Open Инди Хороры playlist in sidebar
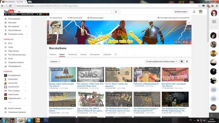 point(13,51)
